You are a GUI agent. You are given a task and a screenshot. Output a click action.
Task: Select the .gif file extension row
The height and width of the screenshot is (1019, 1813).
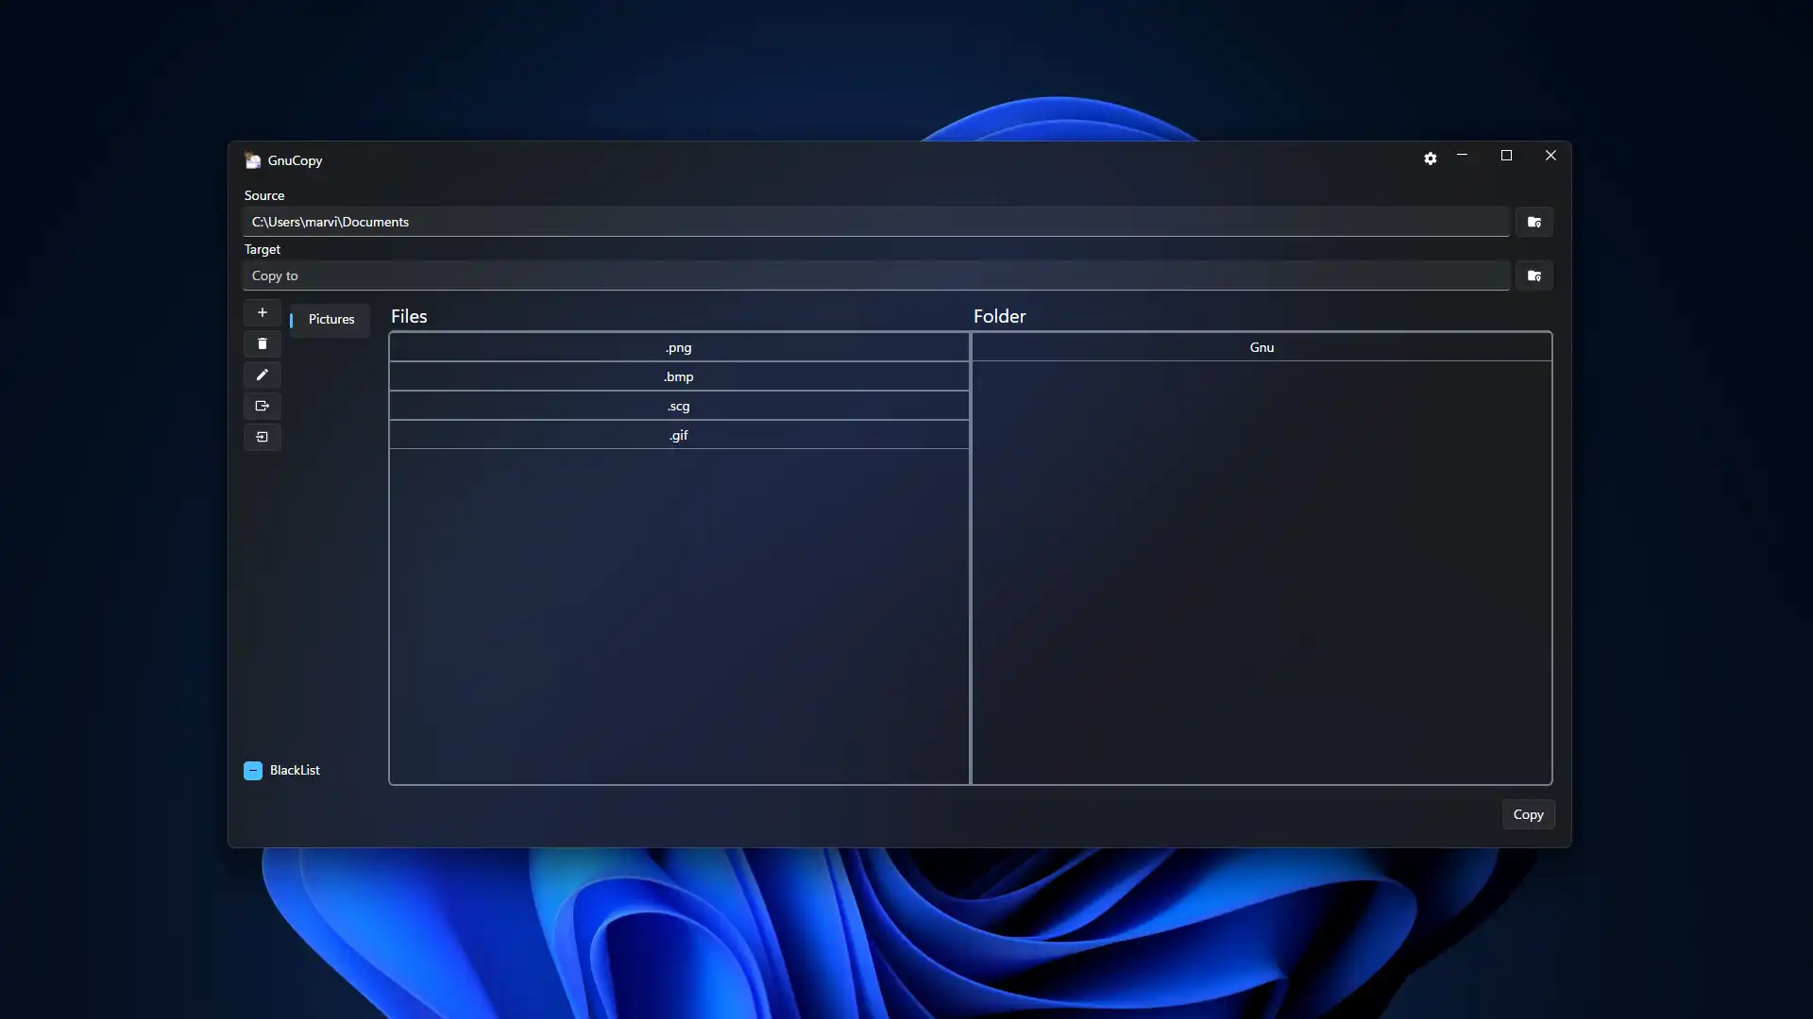(678, 435)
